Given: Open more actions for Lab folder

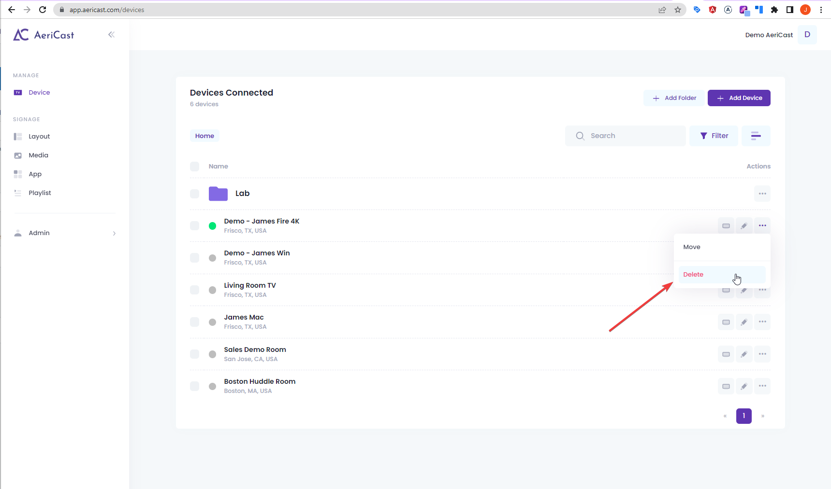Looking at the screenshot, I should [762, 194].
